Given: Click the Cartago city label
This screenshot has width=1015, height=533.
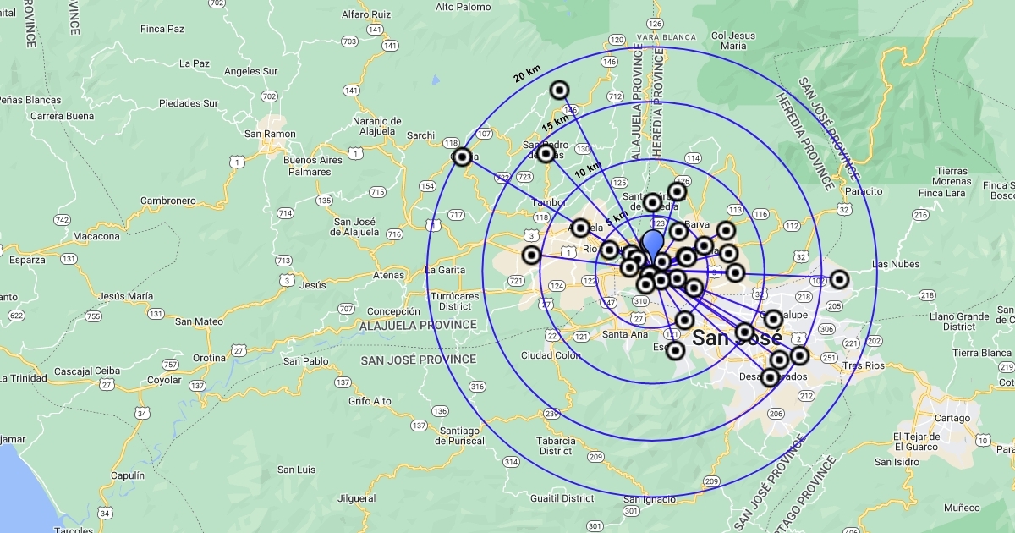Looking at the screenshot, I should click(952, 418).
